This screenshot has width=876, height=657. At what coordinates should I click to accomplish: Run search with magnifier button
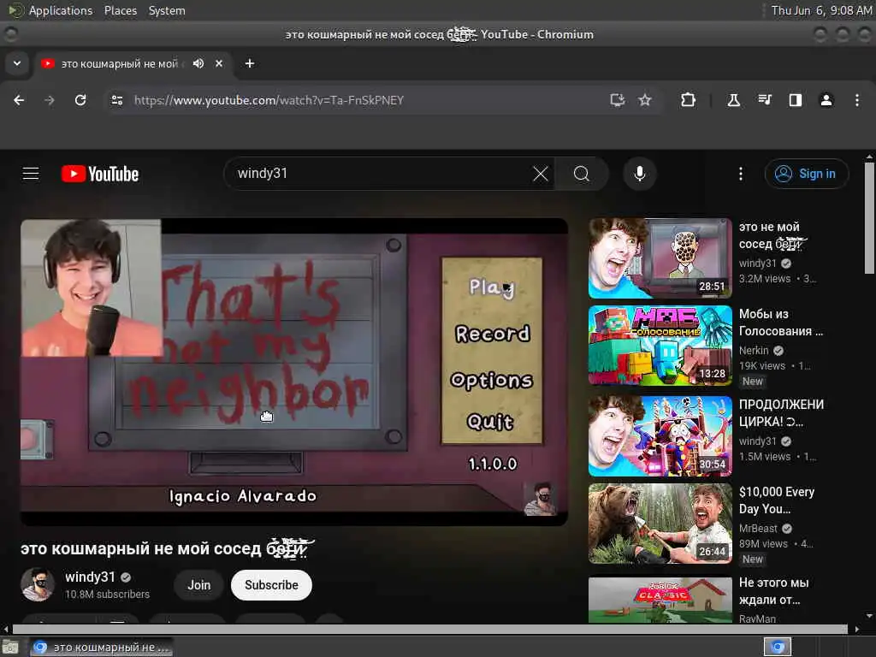(582, 174)
